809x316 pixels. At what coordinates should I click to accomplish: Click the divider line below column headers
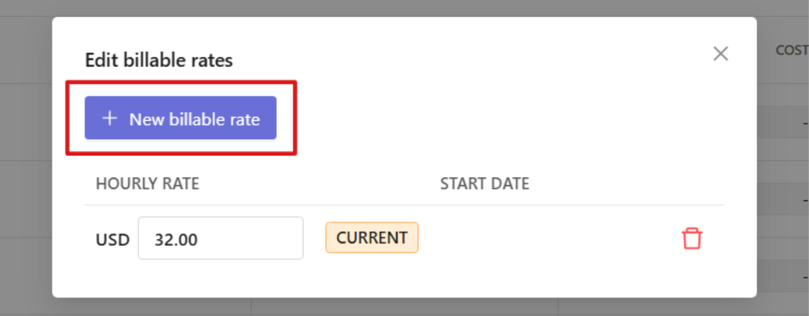pyautogui.click(x=404, y=205)
